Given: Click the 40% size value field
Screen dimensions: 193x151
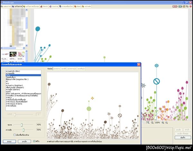Looking at the screenshot, I should click(39, 125).
